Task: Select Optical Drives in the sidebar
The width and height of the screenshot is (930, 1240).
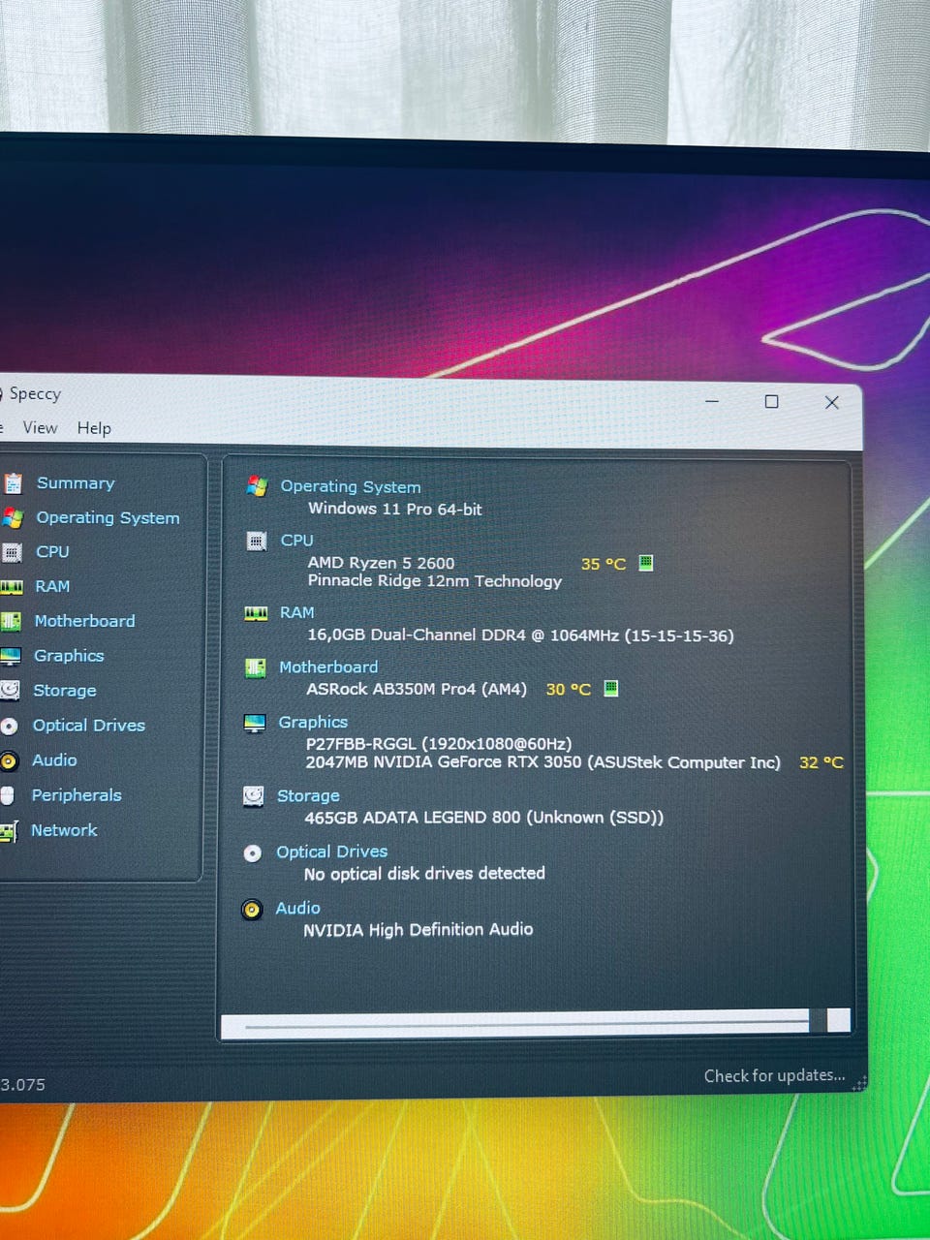Action: click(89, 726)
